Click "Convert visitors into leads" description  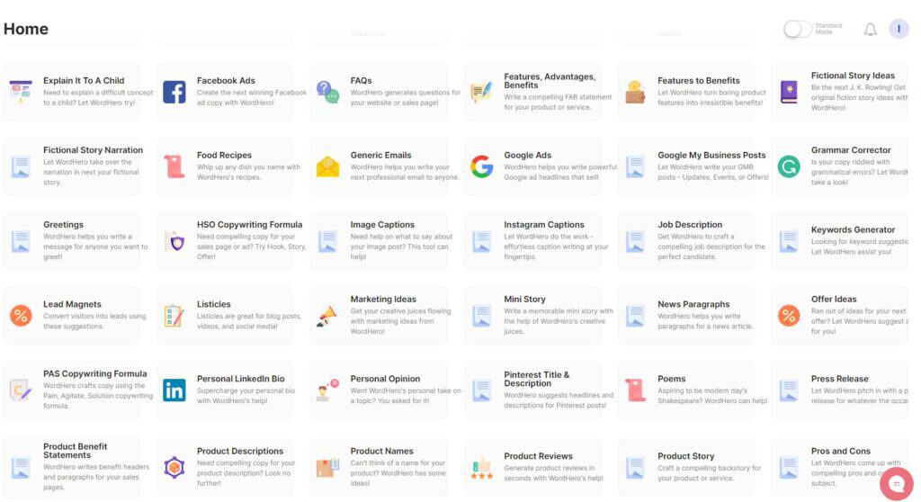pyautogui.click(x=94, y=321)
